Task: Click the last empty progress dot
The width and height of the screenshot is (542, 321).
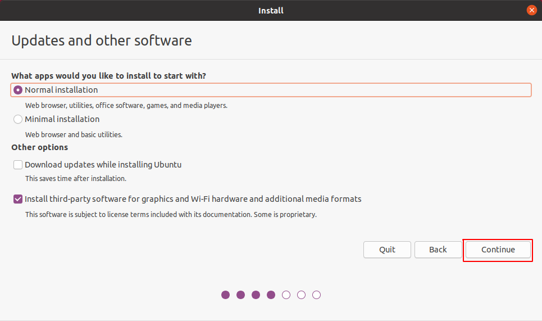Action: (x=317, y=295)
